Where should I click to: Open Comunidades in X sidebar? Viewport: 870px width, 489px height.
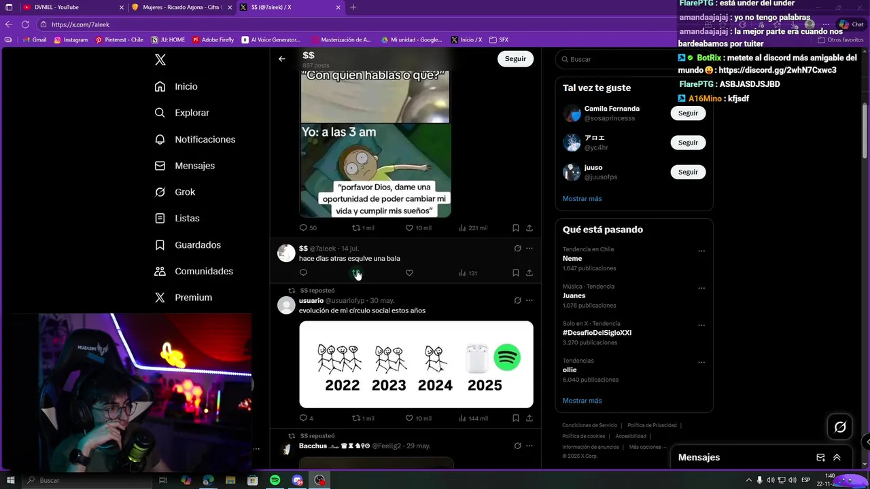coord(194,271)
